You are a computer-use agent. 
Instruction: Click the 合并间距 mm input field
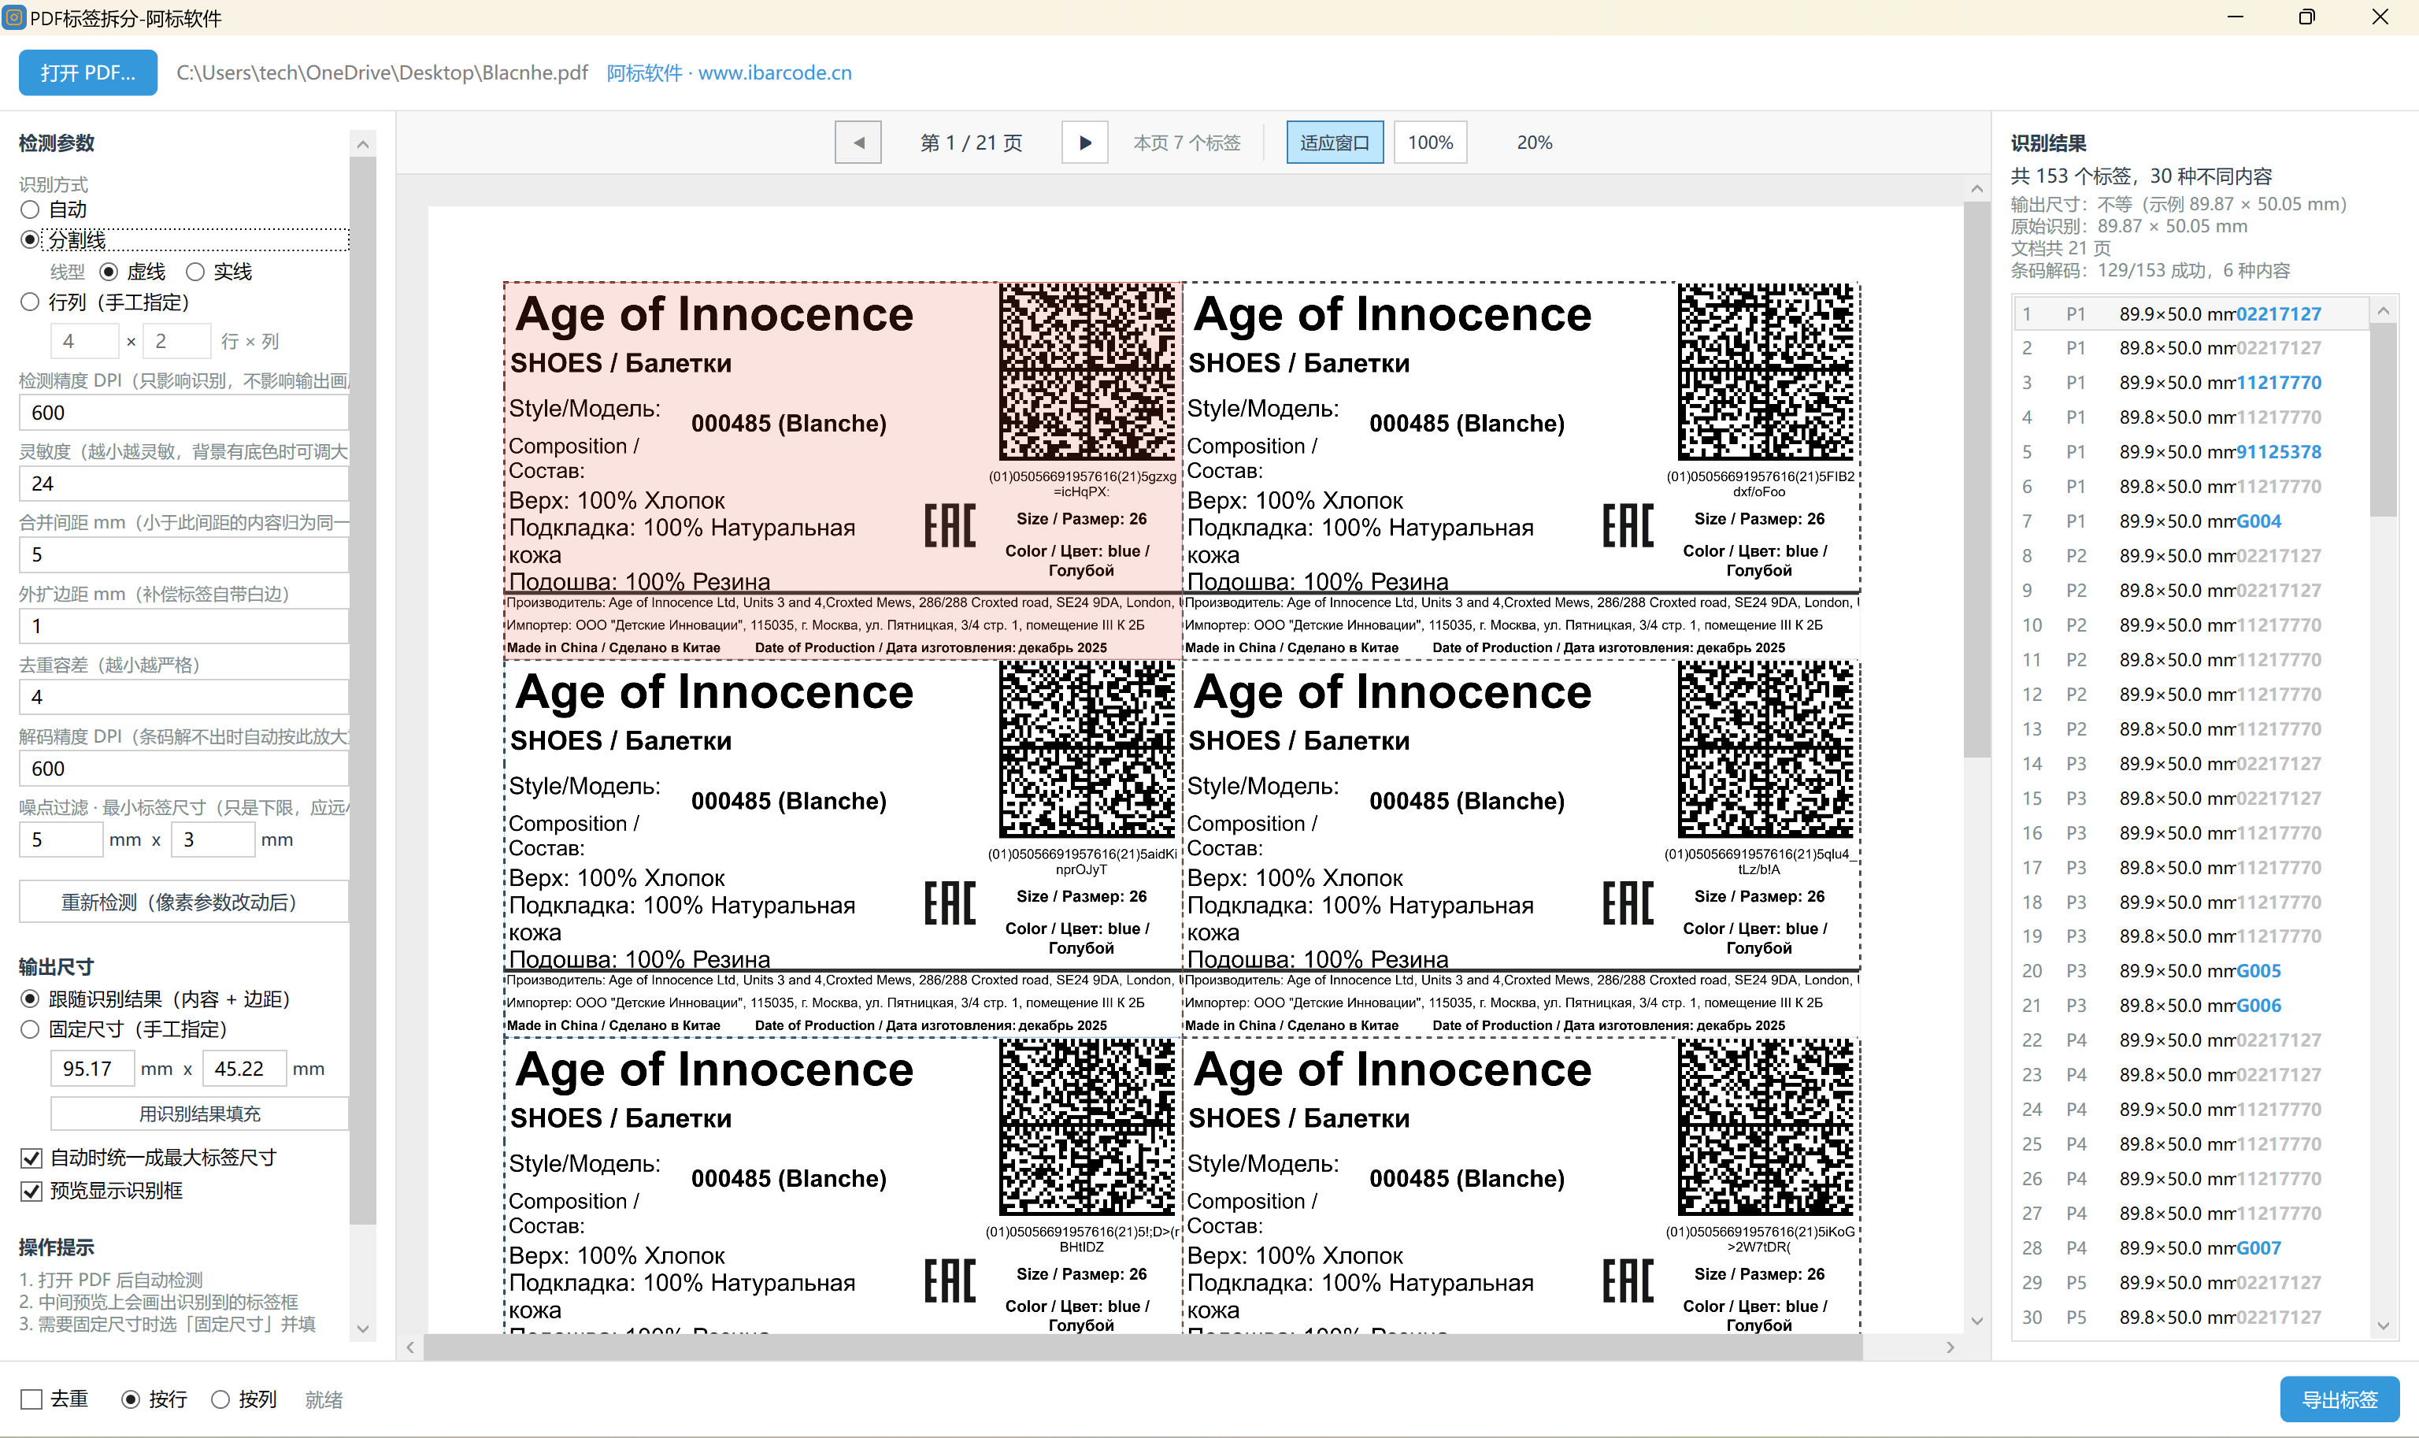pos(183,554)
